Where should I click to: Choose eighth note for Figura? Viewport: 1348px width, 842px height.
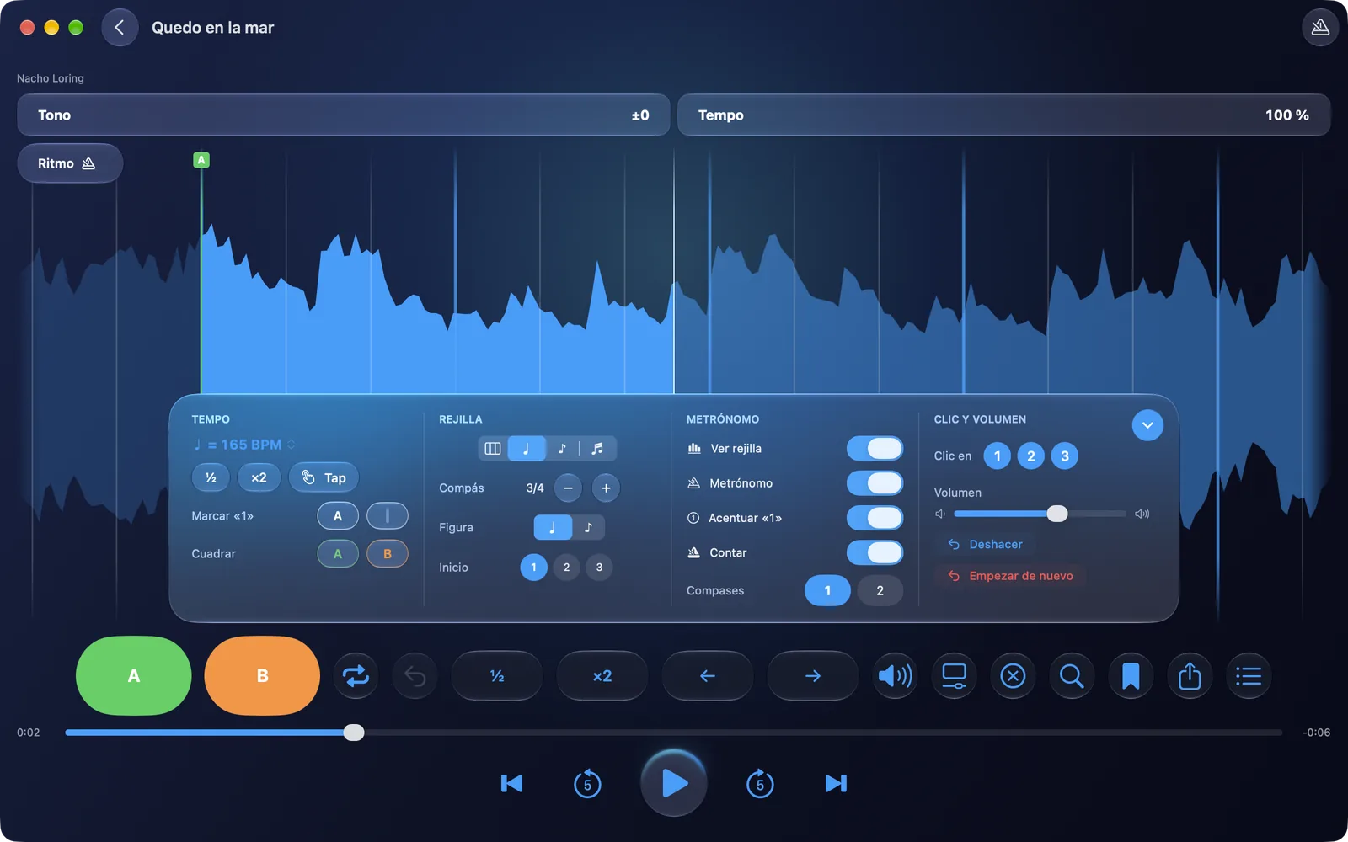point(588,527)
